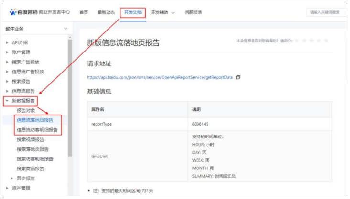Open the getReportData API URL link

point(160,77)
